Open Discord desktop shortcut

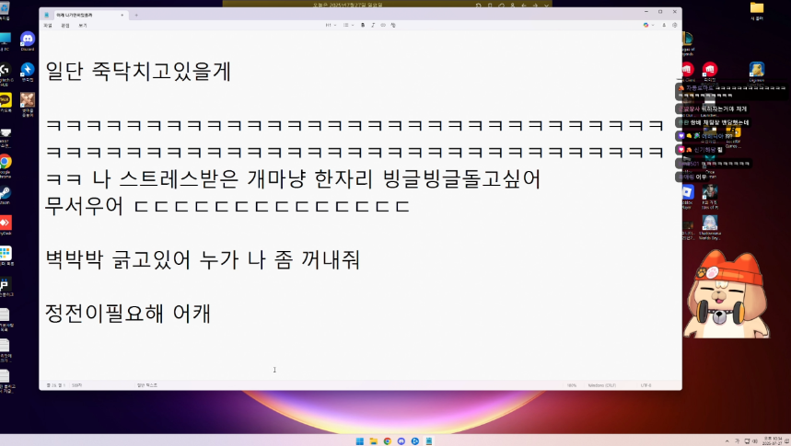tap(28, 40)
